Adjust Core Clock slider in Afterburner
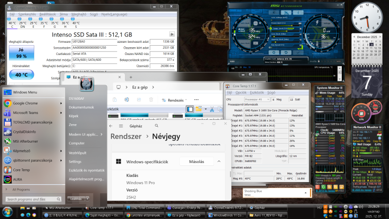The height and width of the screenshot is (219, 389). (285, 36)
